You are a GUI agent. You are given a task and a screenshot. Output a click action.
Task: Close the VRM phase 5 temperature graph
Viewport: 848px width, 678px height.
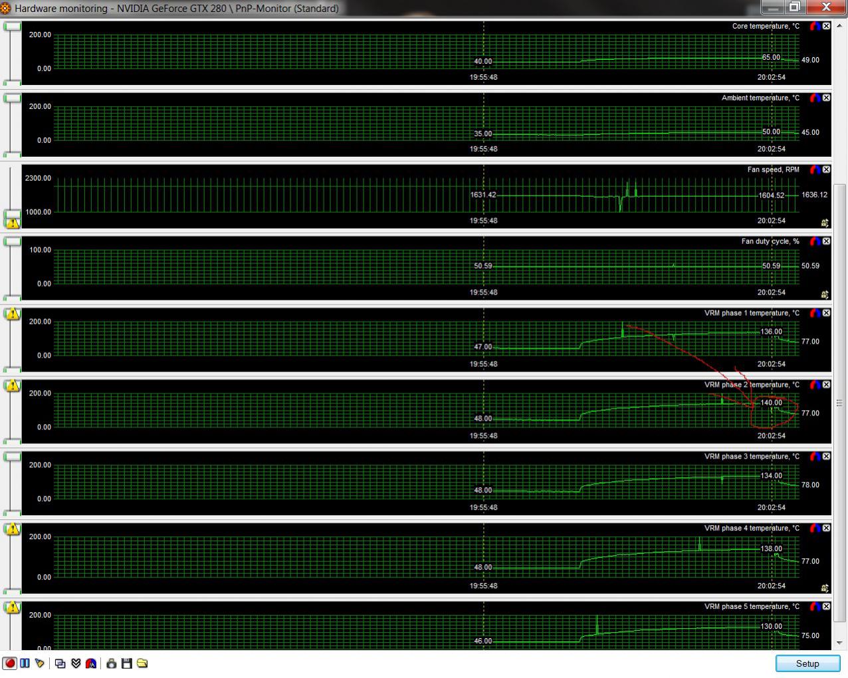pyautogui.click(x=826, y=607)
